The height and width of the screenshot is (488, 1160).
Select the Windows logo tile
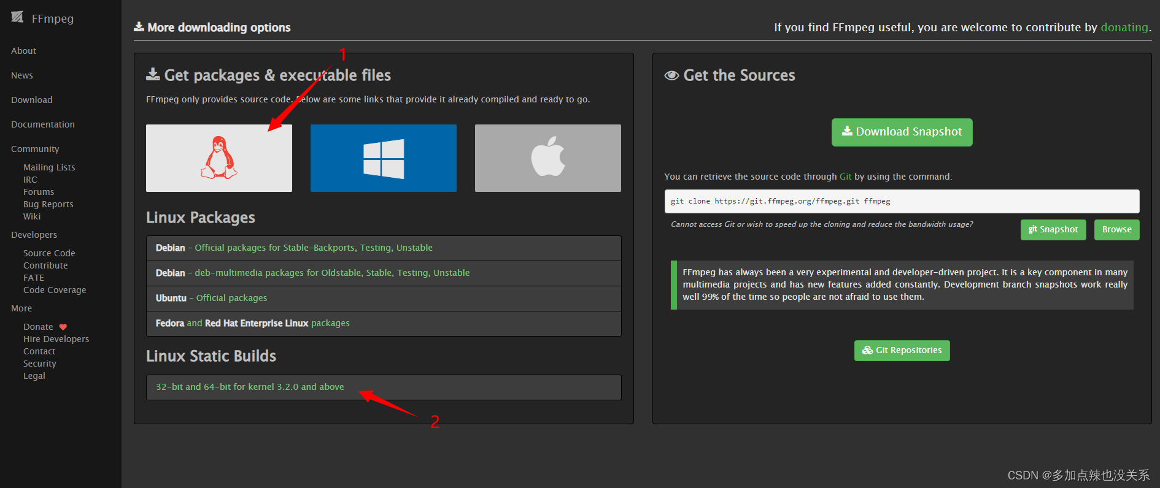(384, 158)
